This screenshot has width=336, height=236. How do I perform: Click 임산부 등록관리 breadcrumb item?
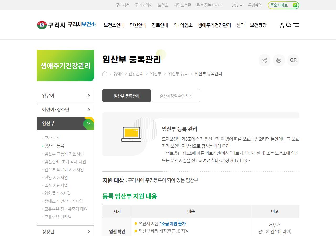pyautogui.click(x=208, y=74)
